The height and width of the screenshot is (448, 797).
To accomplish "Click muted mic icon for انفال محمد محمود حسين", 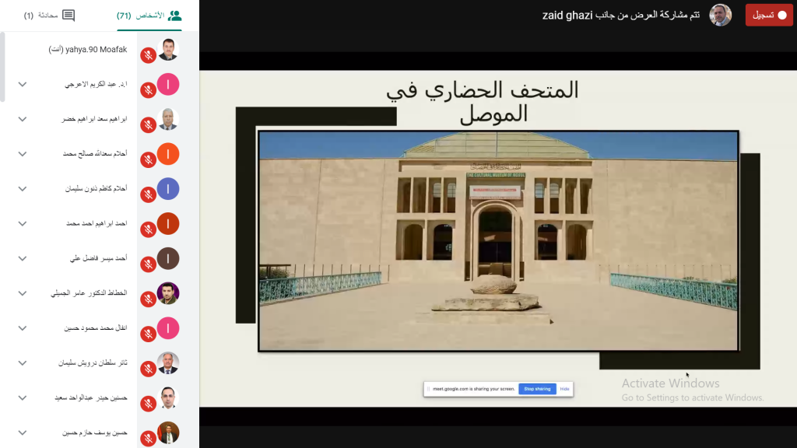I will click(x=148, y=334).
